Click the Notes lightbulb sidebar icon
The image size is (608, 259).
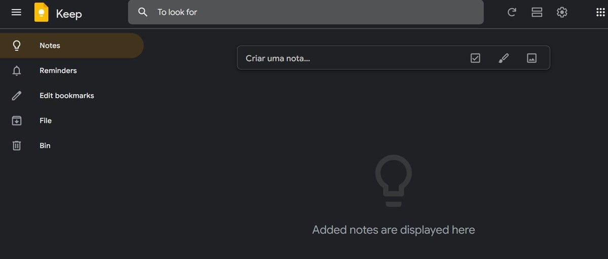pos(17,46)
